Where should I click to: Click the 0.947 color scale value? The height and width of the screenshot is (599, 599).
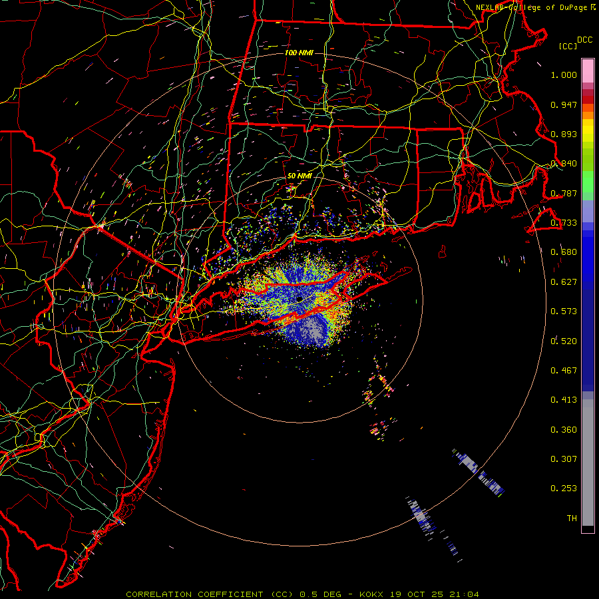(564, 104)
